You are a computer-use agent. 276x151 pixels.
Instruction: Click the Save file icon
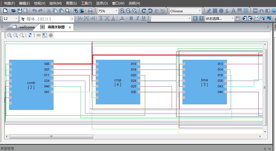[20, 11]
